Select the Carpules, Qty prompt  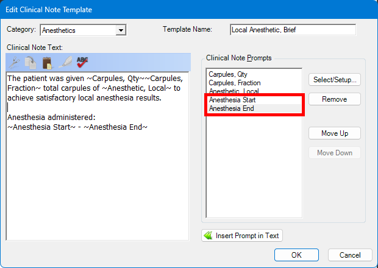tap(254, 74)
